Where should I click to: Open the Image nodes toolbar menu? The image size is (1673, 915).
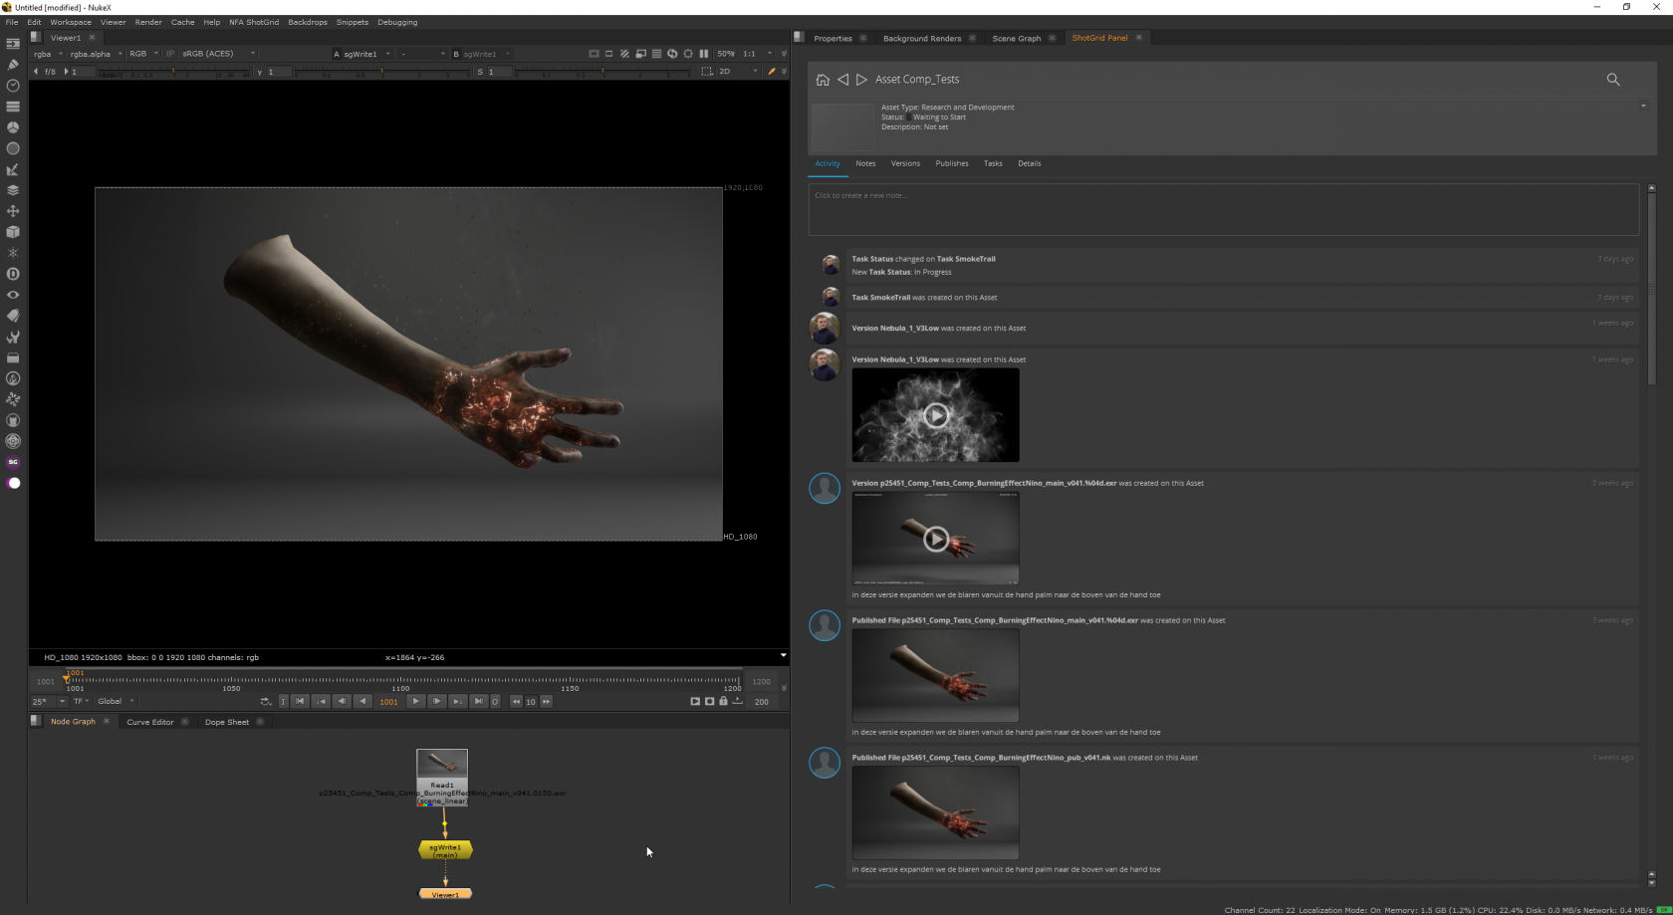13,44
